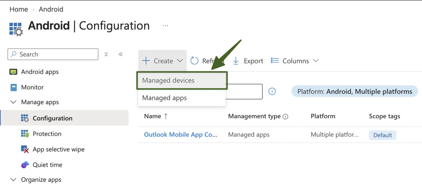Viewport: 422px width, 190px height.
Task: Click the Android apps icon
Action: pyautogui.click(x=13, y=72)
